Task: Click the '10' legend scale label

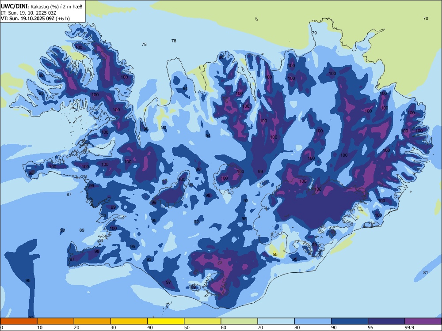Action: [x=40, y=327]
